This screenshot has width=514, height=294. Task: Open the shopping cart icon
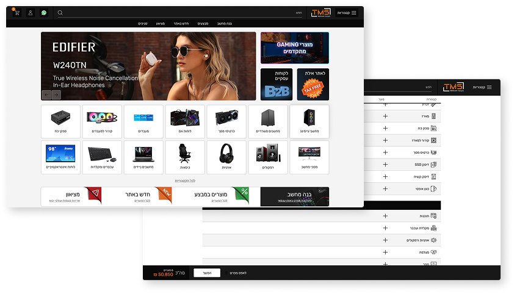click(16, 13)
